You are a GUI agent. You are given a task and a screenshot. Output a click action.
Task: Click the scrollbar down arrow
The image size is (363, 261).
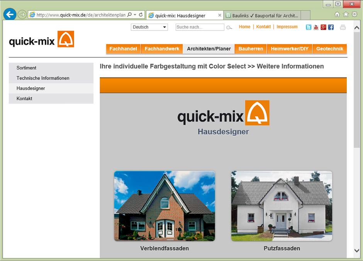357,251
